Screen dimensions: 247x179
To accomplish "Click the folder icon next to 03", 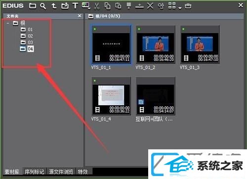I will [x=23, y=43].
